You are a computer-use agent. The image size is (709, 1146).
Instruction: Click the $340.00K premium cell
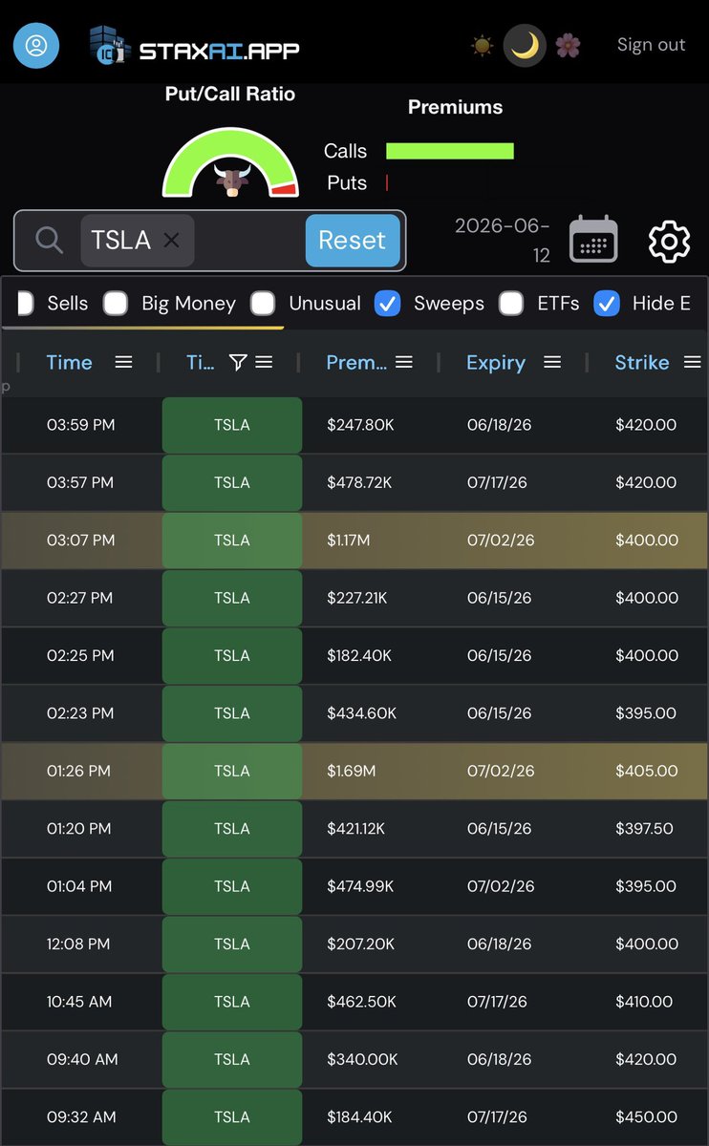click(362, 1059)
